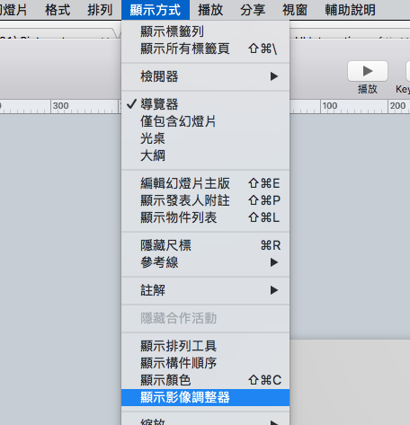Choose 顯示顏色 menu item

coord(205,380)
